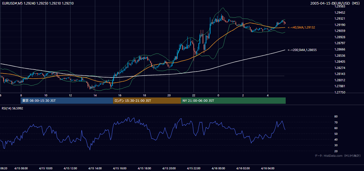Image resolution: width=364 pixels, height=171 pixels.
Task: Click the 4/15 16:00 bottom time label
Action: coord(120,168)
